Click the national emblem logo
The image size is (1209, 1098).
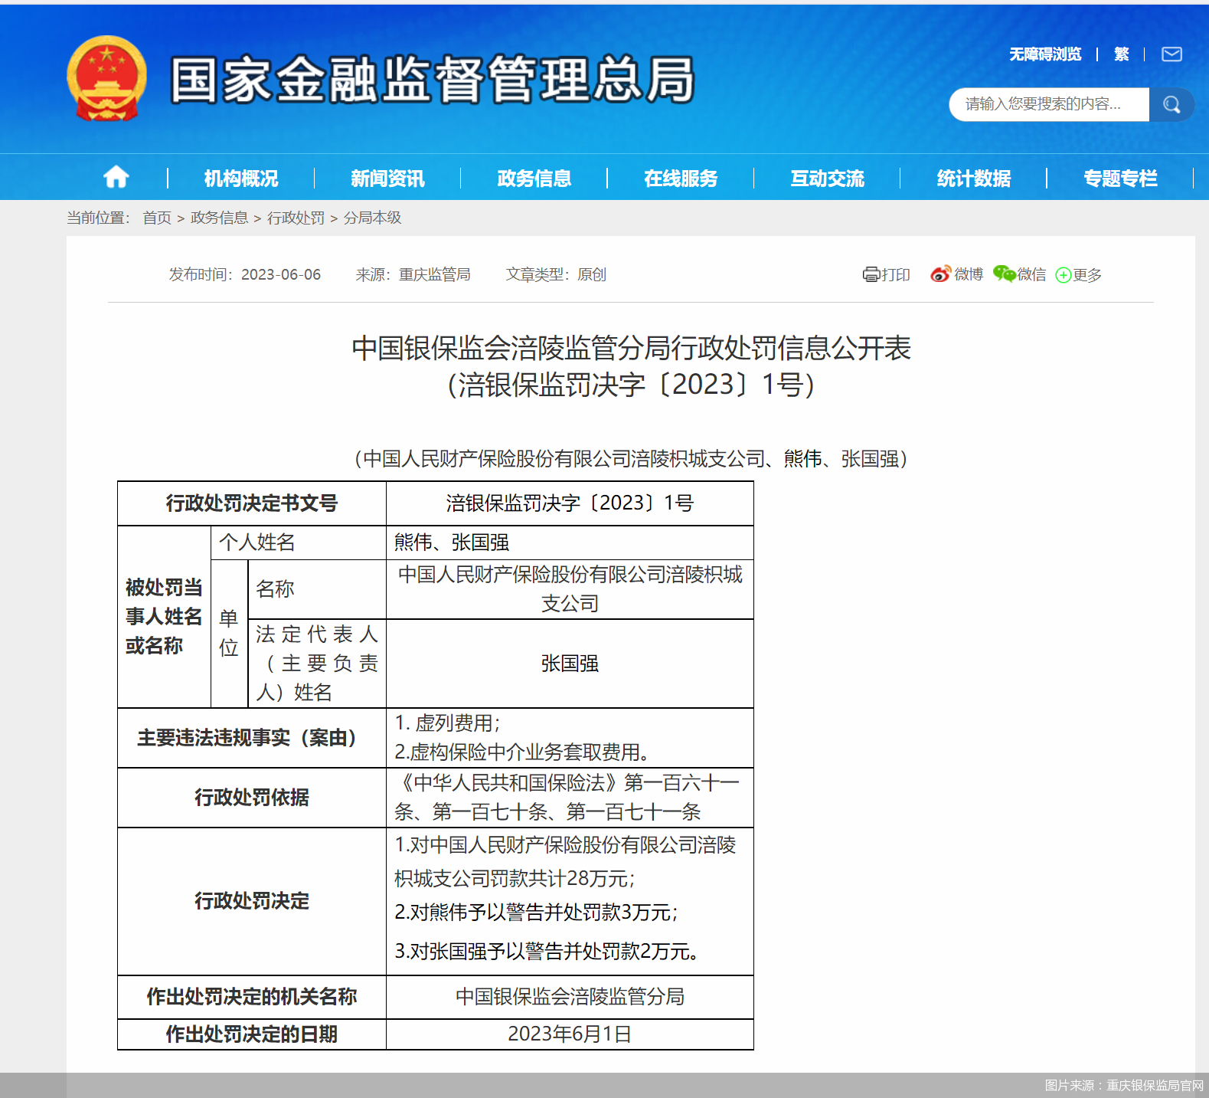click(106, 78)
